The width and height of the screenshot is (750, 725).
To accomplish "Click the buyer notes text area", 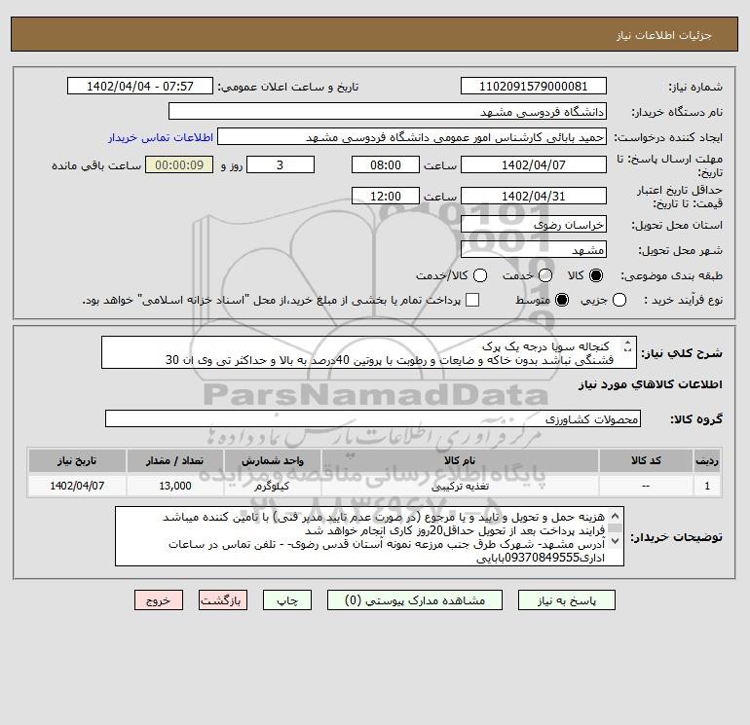I will tap(369, 537).
